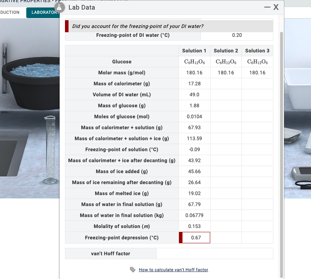Open 'How to calculate van't Hoff factor' link
311x279 pixels.
coord(173,270)
